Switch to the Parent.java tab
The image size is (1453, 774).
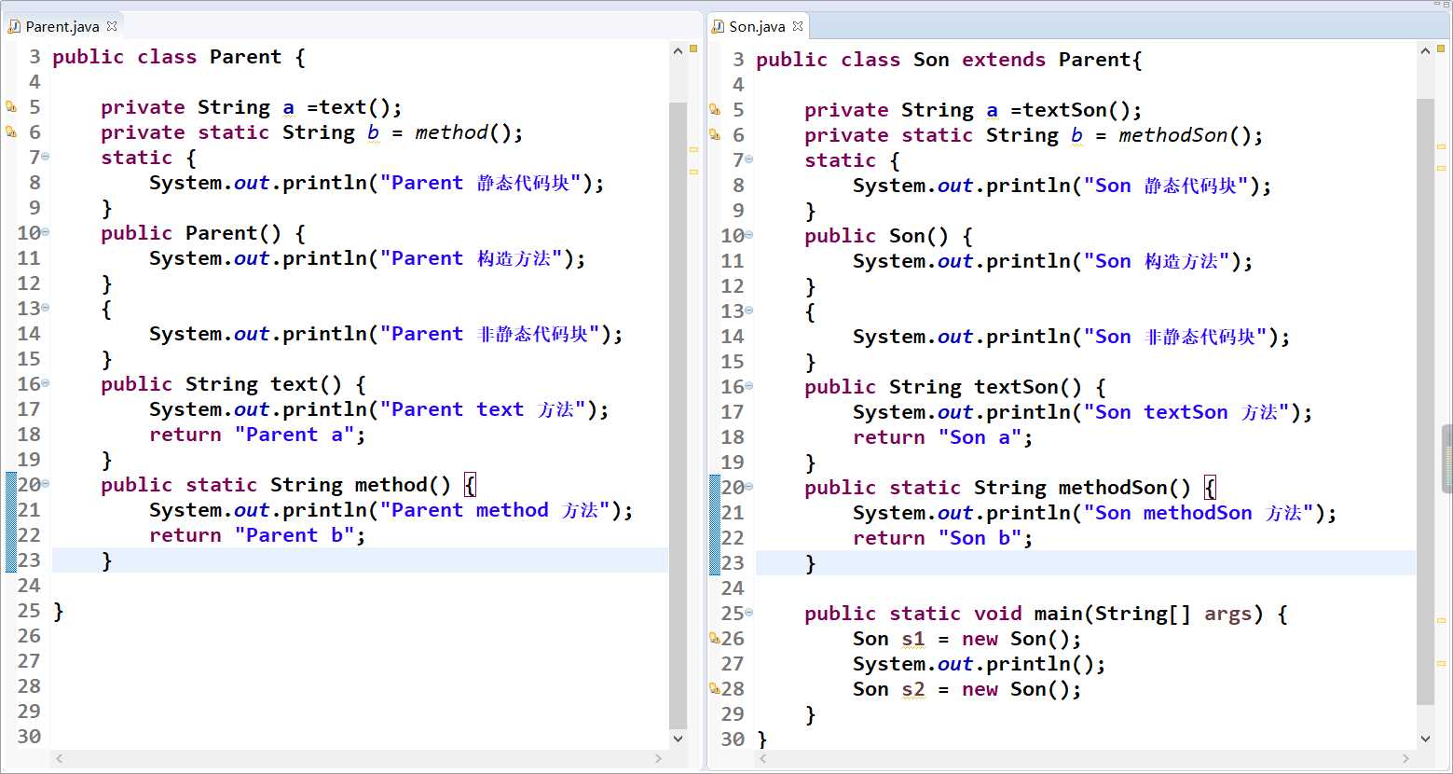click(x=62, y=26)
